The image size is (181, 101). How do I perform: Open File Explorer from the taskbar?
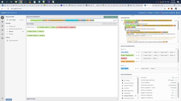coord(16,2)
